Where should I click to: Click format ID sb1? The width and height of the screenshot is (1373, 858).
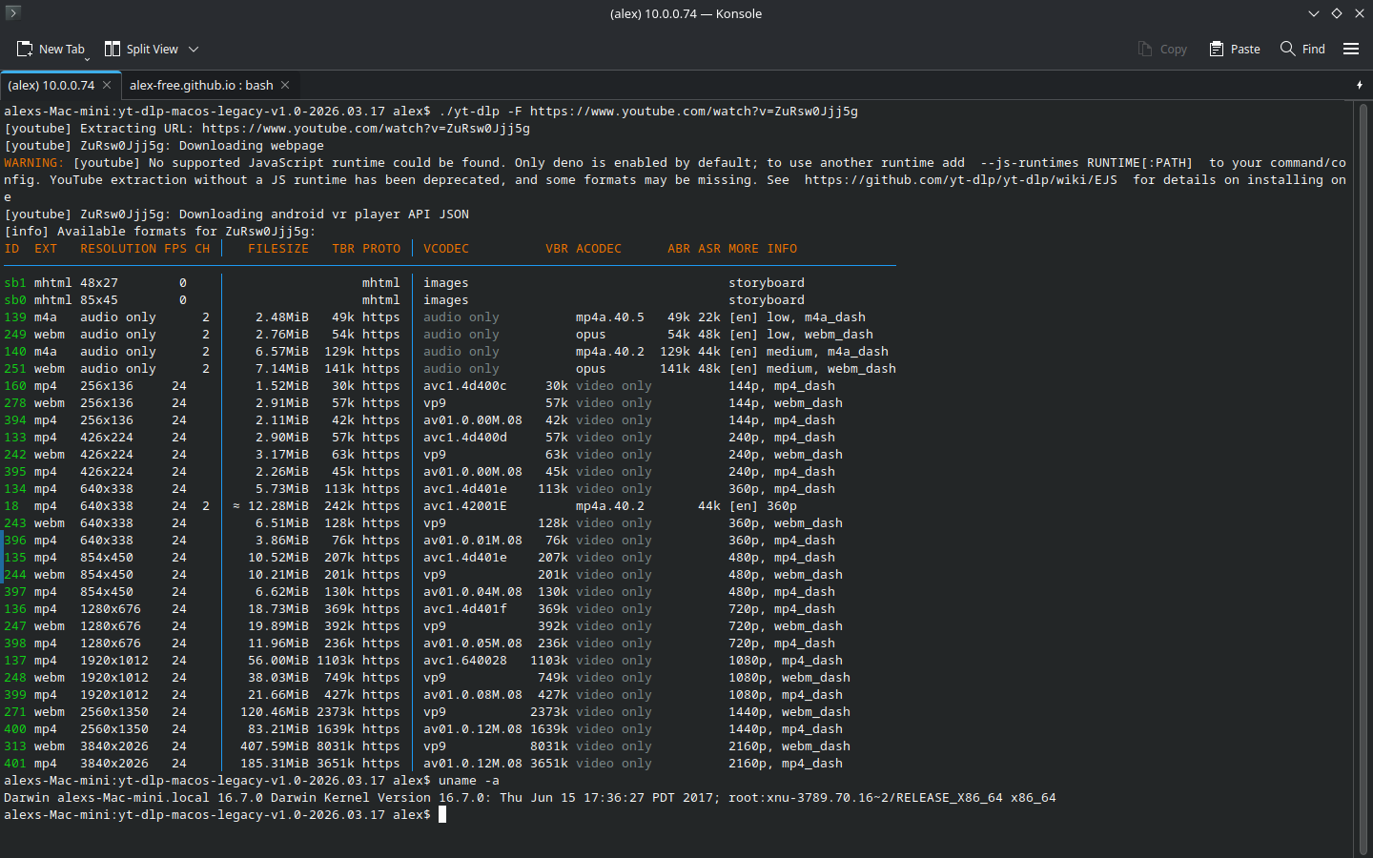coord(15,283)
